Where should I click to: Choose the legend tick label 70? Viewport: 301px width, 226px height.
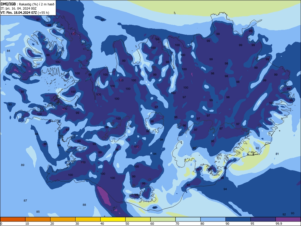[177, 224]
